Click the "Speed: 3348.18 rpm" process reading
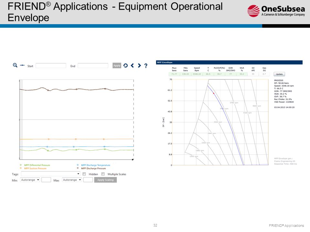The image size is (310, 232). [284, 86]
